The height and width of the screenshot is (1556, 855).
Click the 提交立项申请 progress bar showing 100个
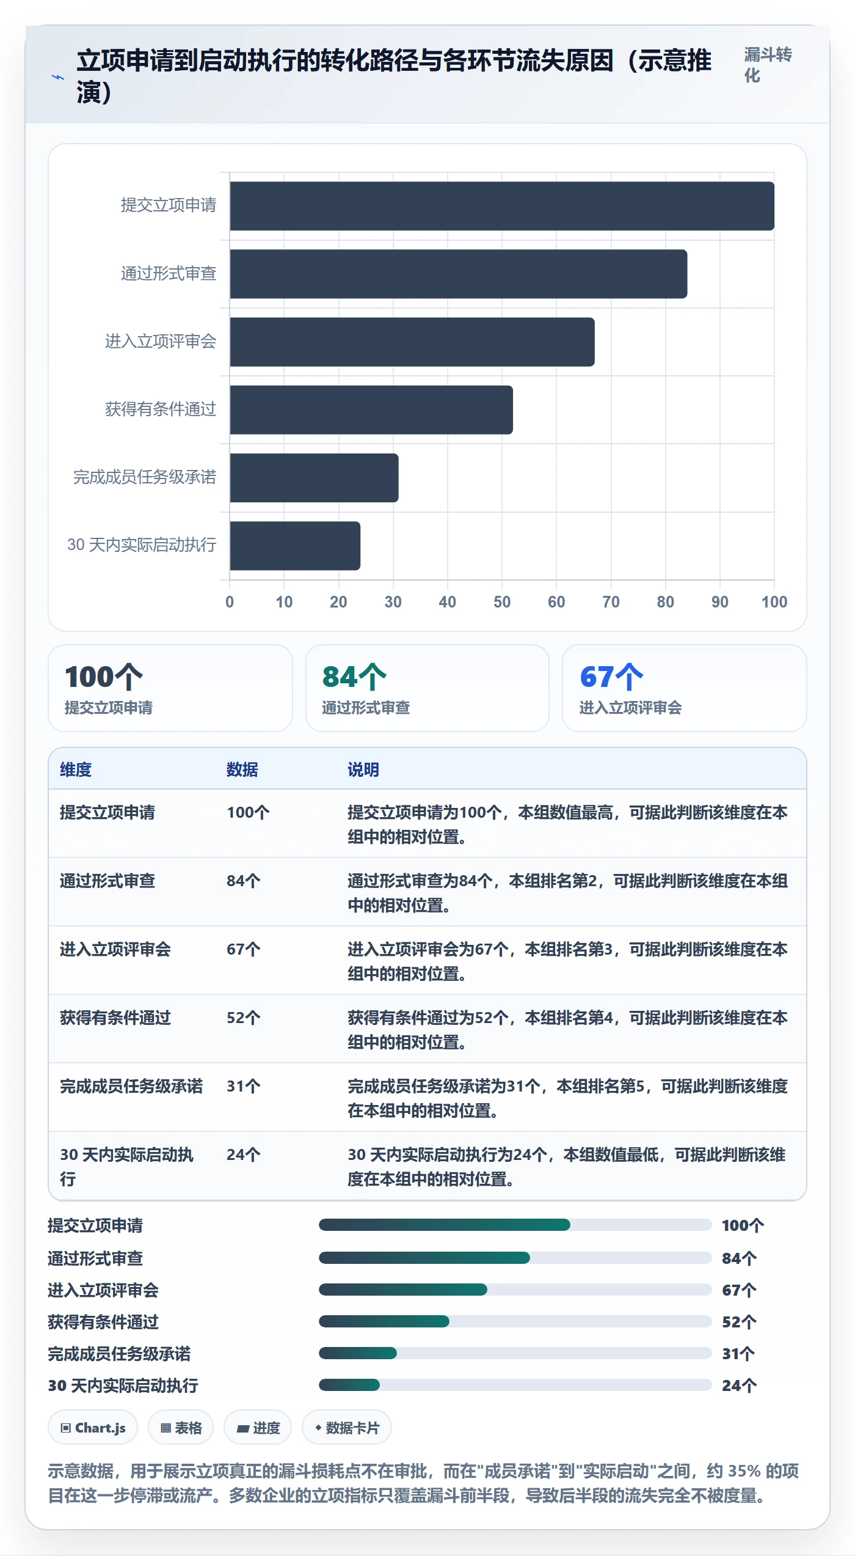[x=515, y=1225]
